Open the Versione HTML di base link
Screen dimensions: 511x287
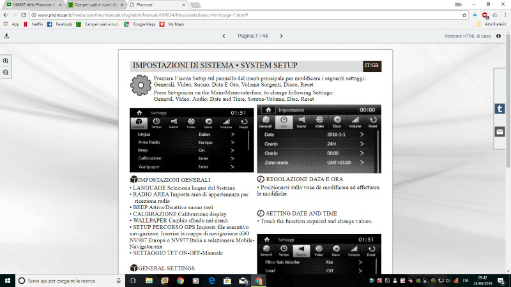point(468,36)
